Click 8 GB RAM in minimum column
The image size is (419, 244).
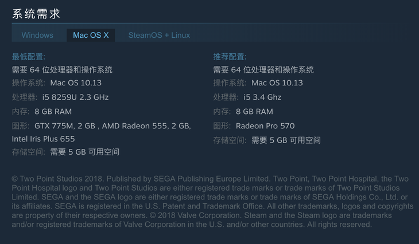coord(53,112)
